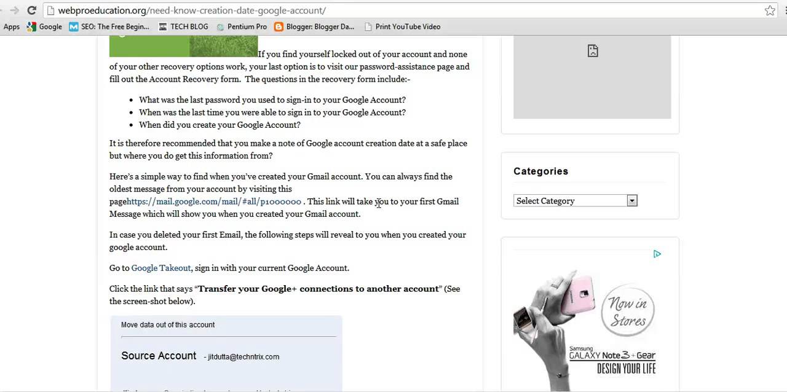Click the broken plugin icon in sidebar
This screenshot has height=392, width=787.
click(x=593, y=51)
